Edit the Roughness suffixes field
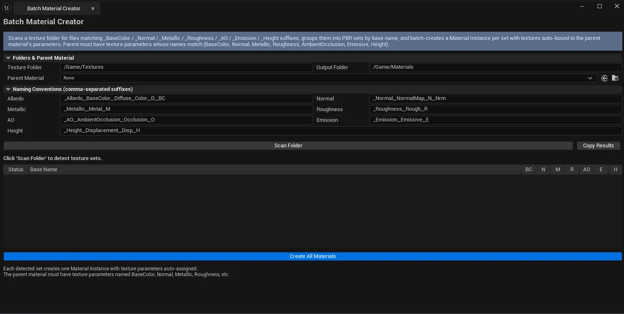 496,109
